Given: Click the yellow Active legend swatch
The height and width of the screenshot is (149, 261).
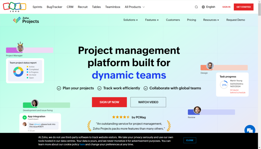Looking at the screenshot, I should 28,67.
